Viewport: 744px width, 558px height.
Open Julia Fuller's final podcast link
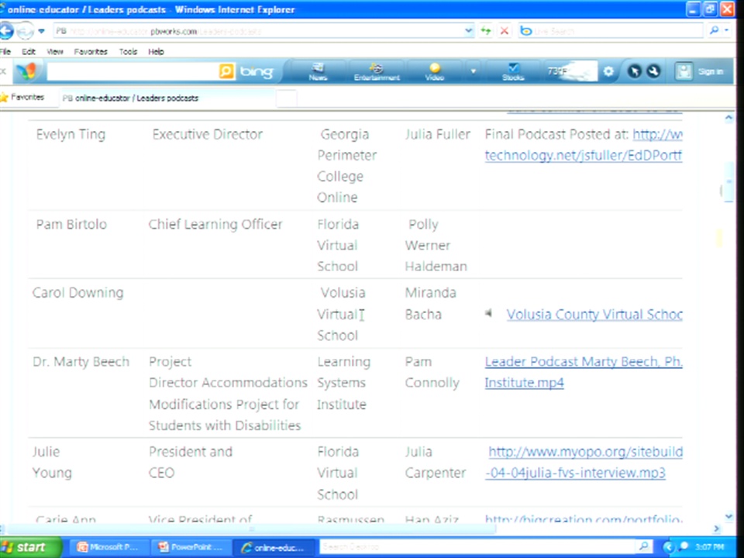click(x=583, y=145)
